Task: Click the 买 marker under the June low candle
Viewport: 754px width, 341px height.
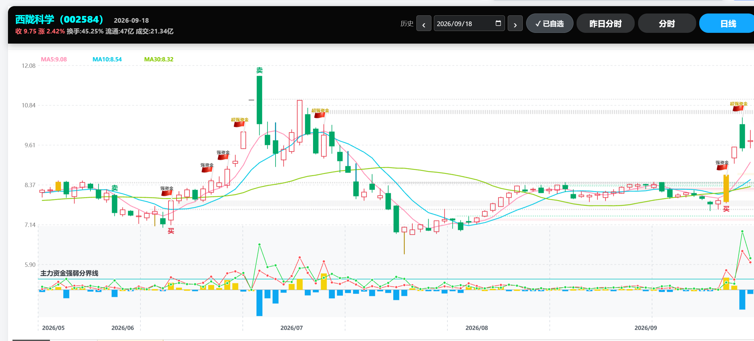Action: tap(171, 231)
